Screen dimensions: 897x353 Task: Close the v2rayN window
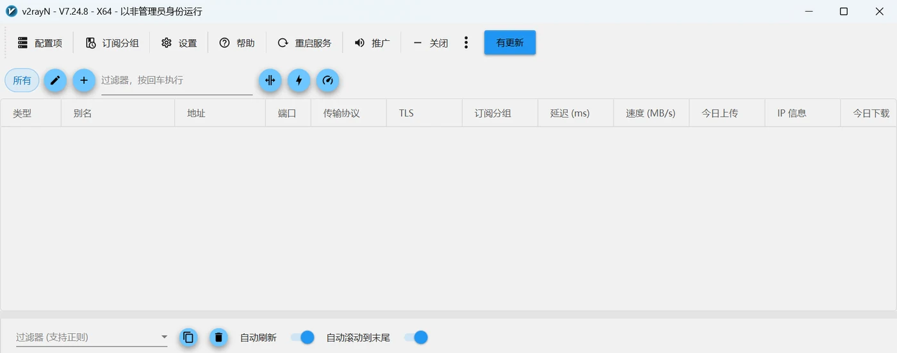(880, 11)
